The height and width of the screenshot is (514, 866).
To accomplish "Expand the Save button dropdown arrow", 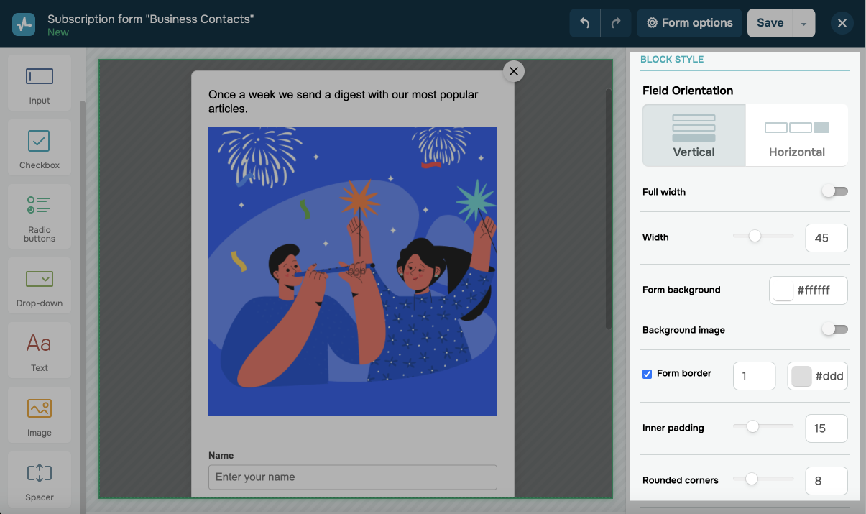I will click(803, 24).
